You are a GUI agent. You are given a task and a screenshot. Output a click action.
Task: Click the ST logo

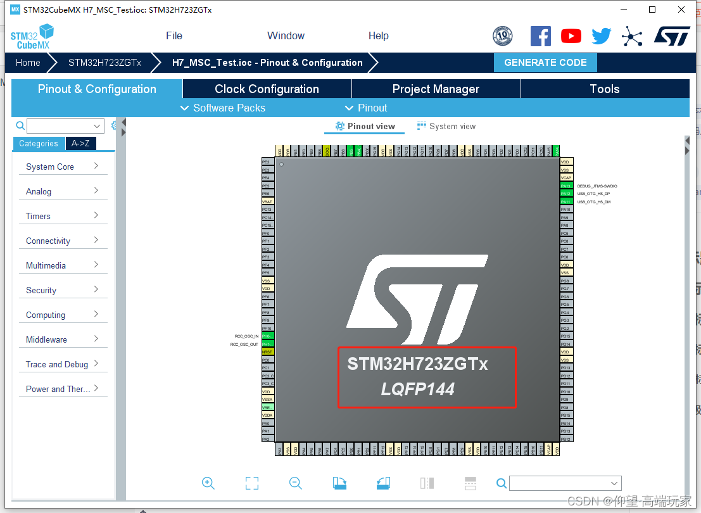(x=673, y=35)
